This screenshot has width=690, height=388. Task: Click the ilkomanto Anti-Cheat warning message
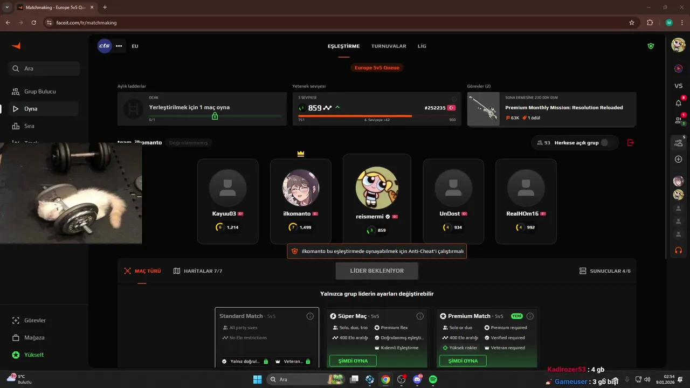coord(377,251)
